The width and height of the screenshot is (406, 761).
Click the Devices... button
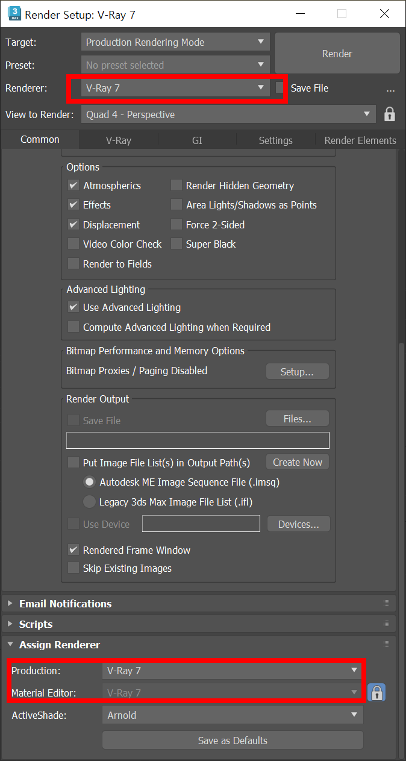click(x=299, y=524)
